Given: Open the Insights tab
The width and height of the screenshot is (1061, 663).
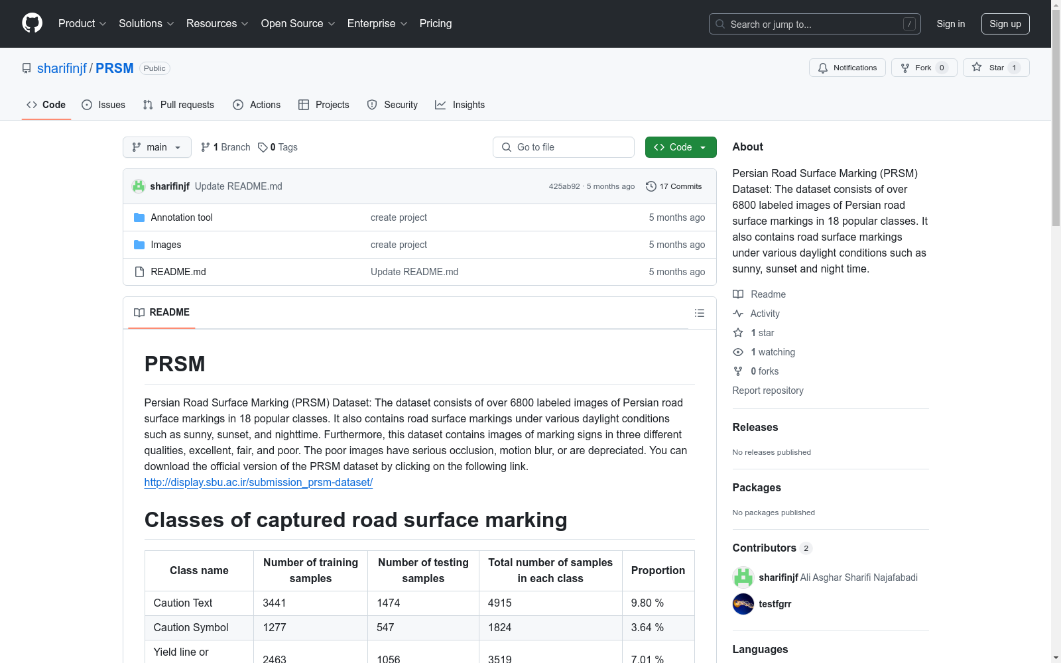Looking at the screenshot, I should [x=460, y=105].
